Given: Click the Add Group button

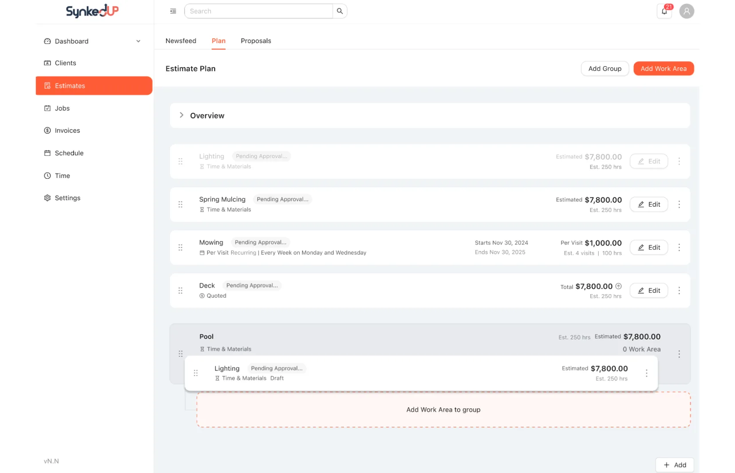Looking at the screenshot, I should point(605,69).
